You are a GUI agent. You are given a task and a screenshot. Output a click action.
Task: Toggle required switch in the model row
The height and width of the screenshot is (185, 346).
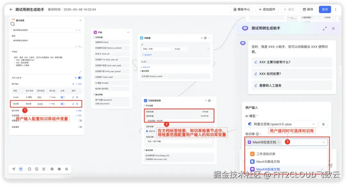tap(63, 97)
